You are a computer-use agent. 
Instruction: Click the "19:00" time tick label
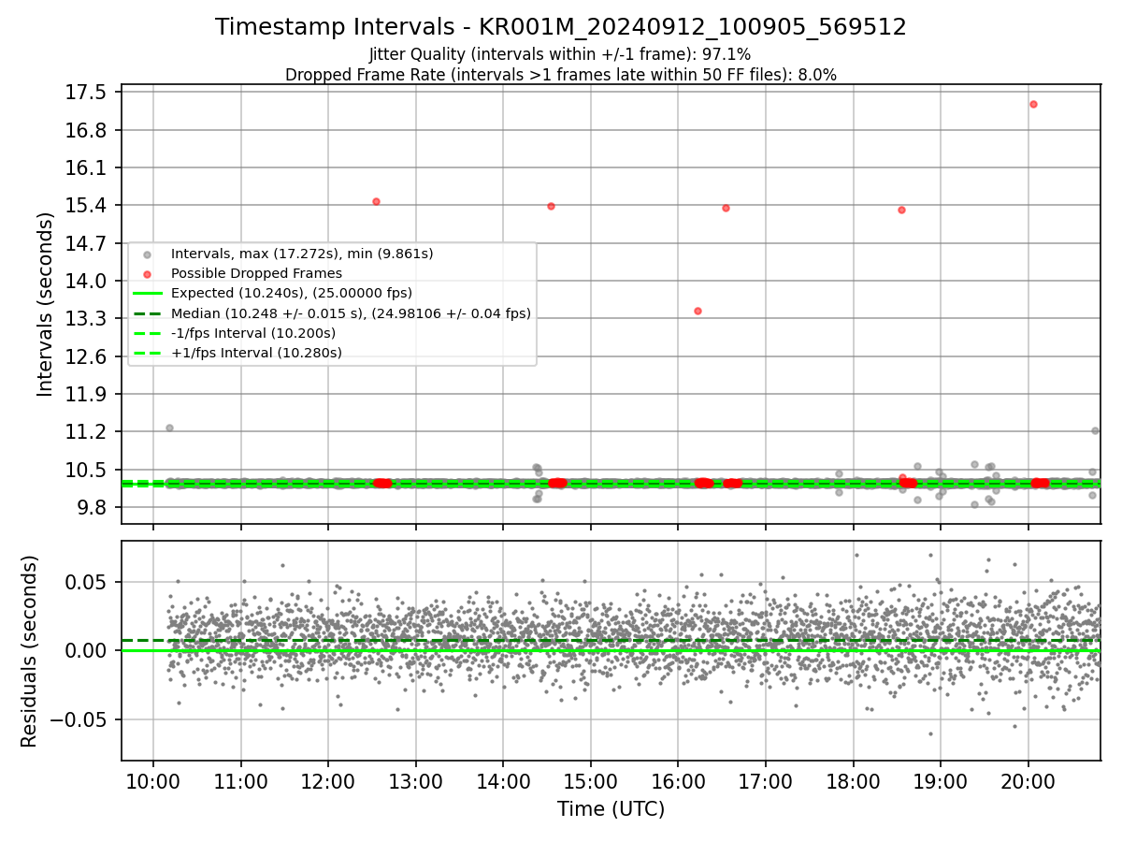click(941, 783)
